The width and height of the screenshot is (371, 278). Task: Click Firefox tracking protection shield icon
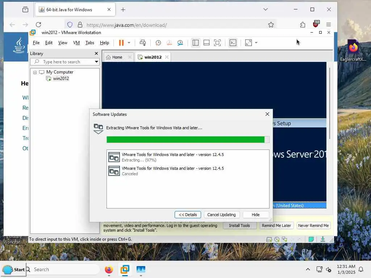[x=70, y=25]
